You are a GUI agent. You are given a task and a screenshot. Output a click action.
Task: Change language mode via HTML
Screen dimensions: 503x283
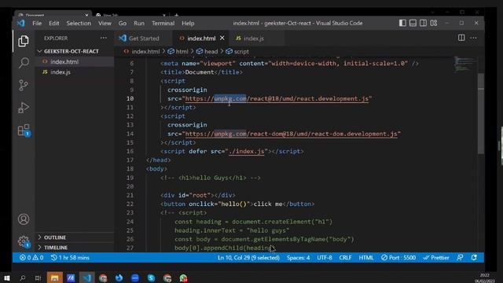point(366,258)
